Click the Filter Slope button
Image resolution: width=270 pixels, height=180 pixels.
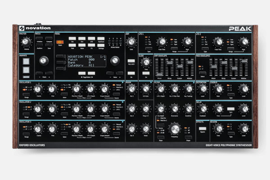[161, 137]
